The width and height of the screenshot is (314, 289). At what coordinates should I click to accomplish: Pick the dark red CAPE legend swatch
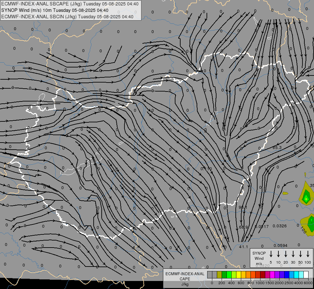[263, 275]
